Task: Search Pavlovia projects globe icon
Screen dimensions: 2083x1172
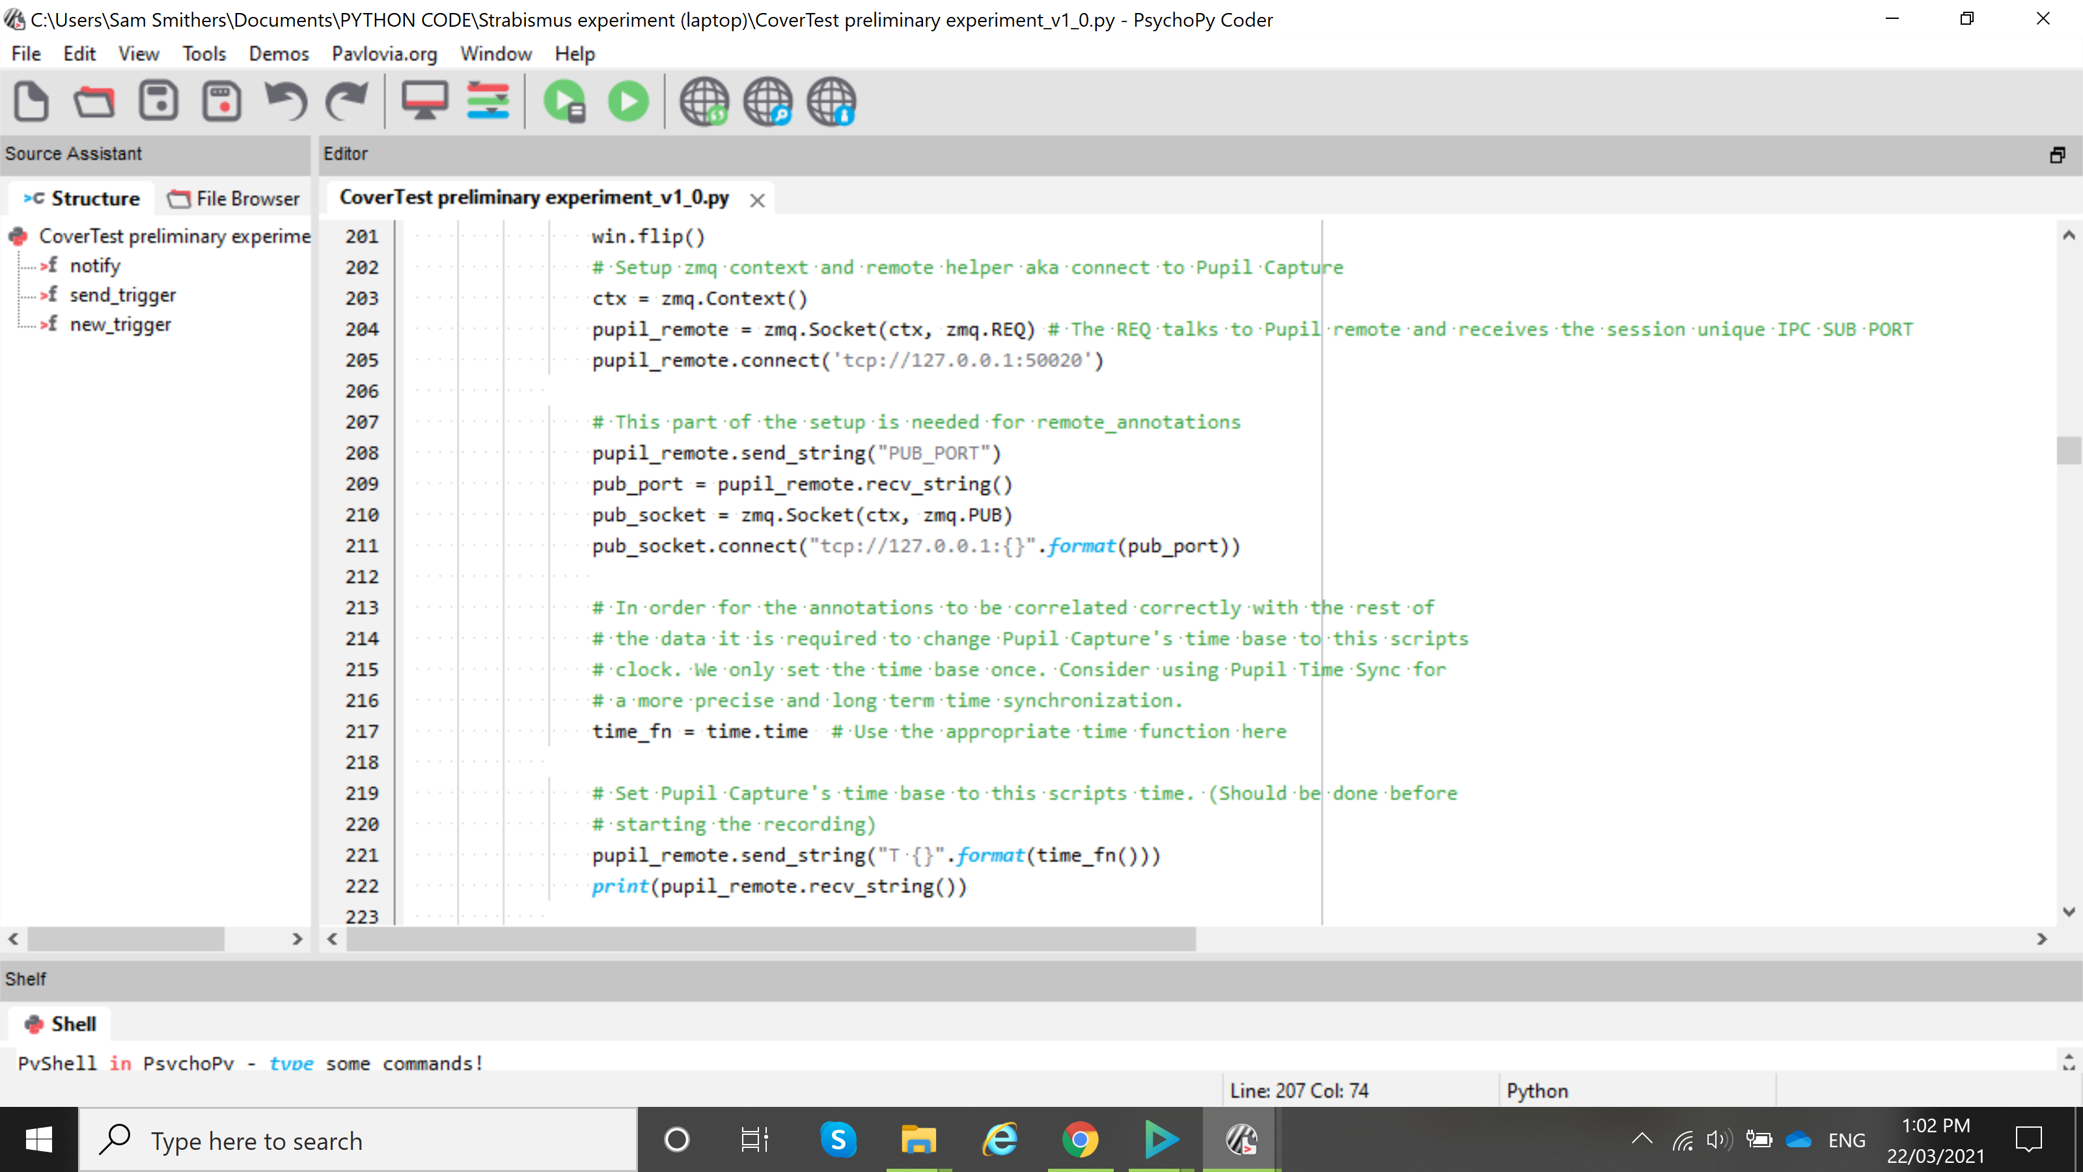Action: point(768,101)
